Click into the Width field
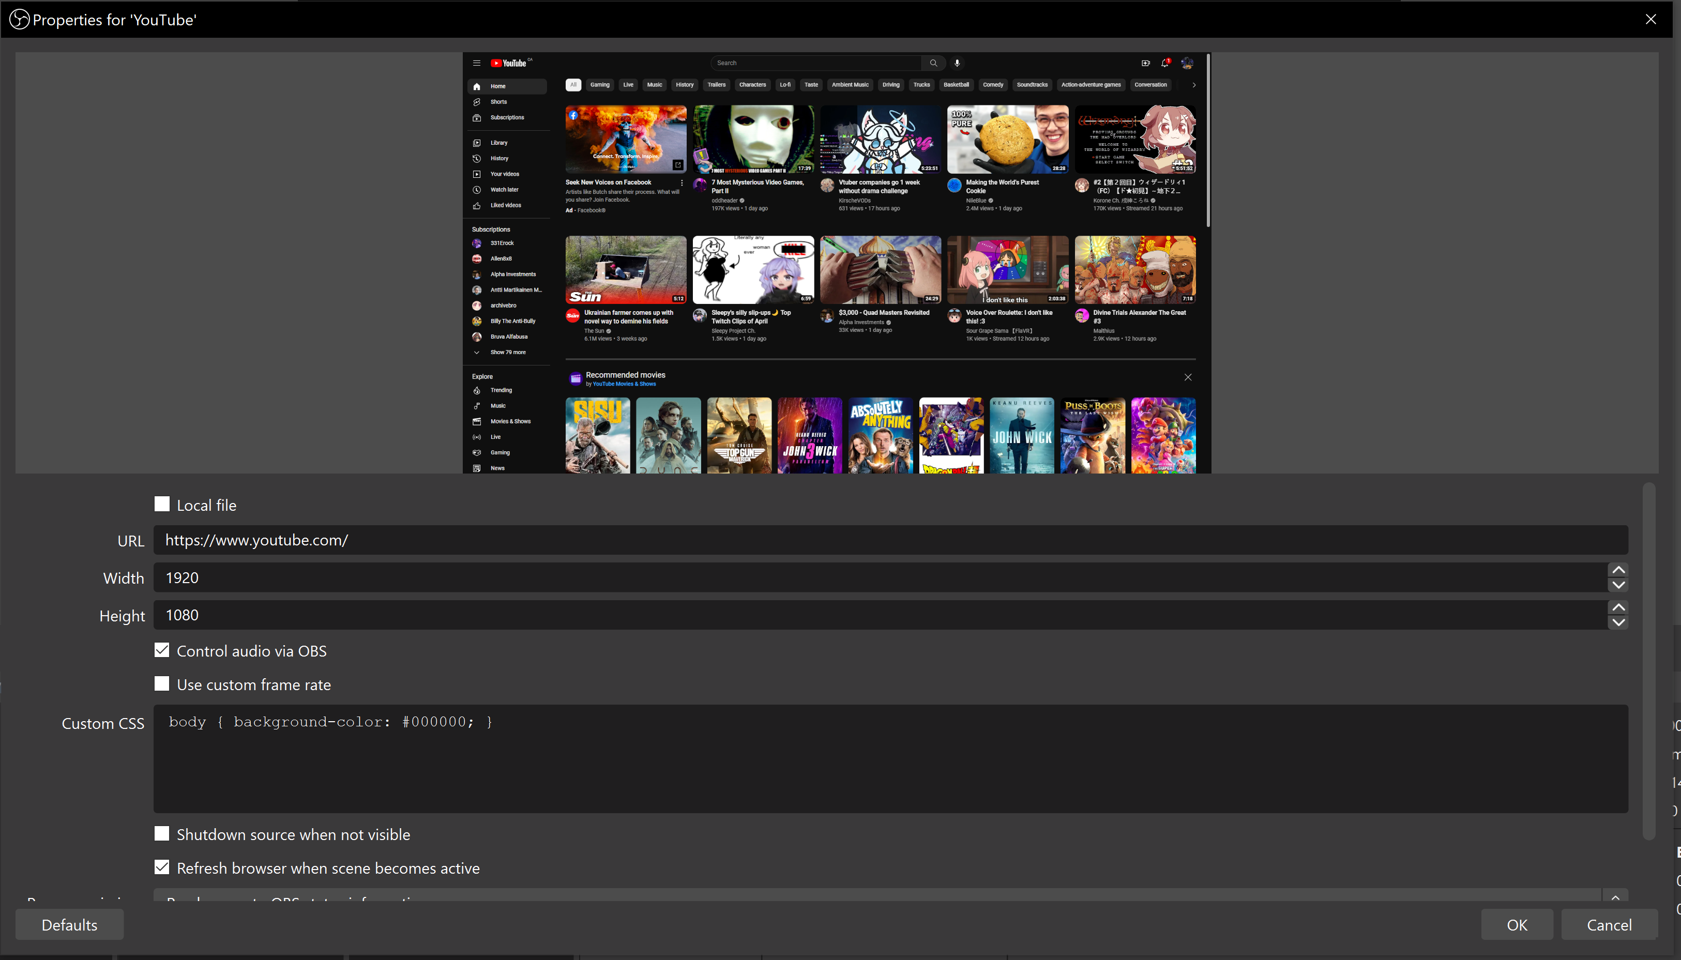The width and height of the screenshot is (1681, 960). point(881,577)
